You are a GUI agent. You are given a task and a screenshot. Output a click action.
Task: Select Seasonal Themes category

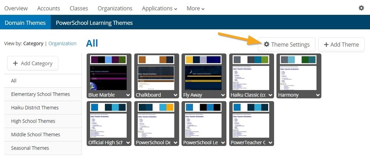pyautogui.click(x=43, y=148)
